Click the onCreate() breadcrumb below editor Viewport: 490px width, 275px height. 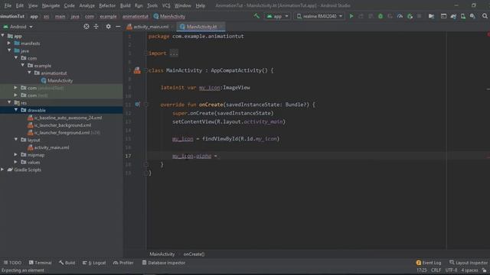click(194, 254)
